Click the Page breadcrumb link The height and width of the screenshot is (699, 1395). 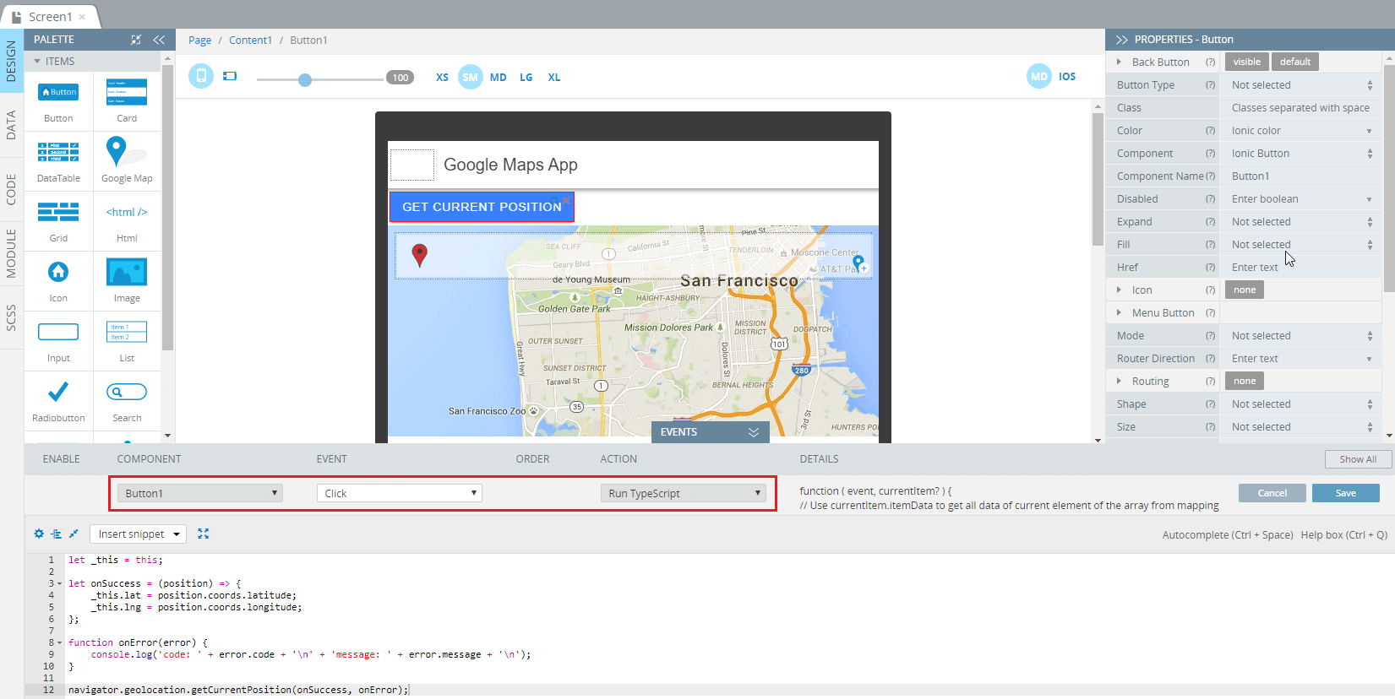coord(200,41)
